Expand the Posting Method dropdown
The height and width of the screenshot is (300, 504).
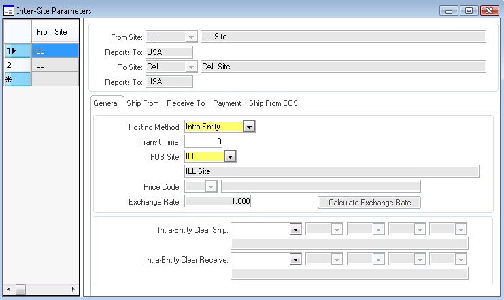(x=249, y=127)
